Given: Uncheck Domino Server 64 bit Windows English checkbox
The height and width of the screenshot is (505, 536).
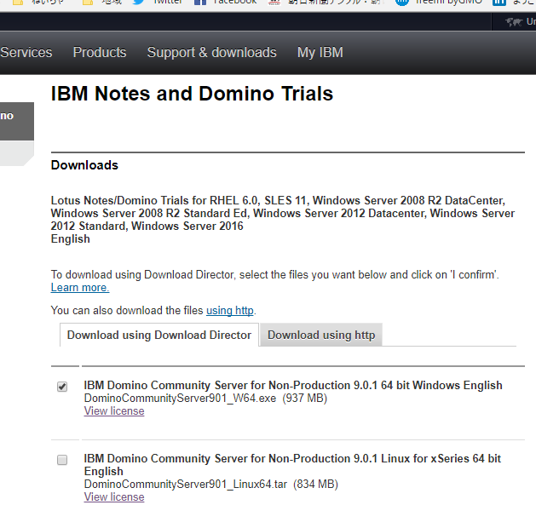Looking at the screenshot, I should click(62, 387).
